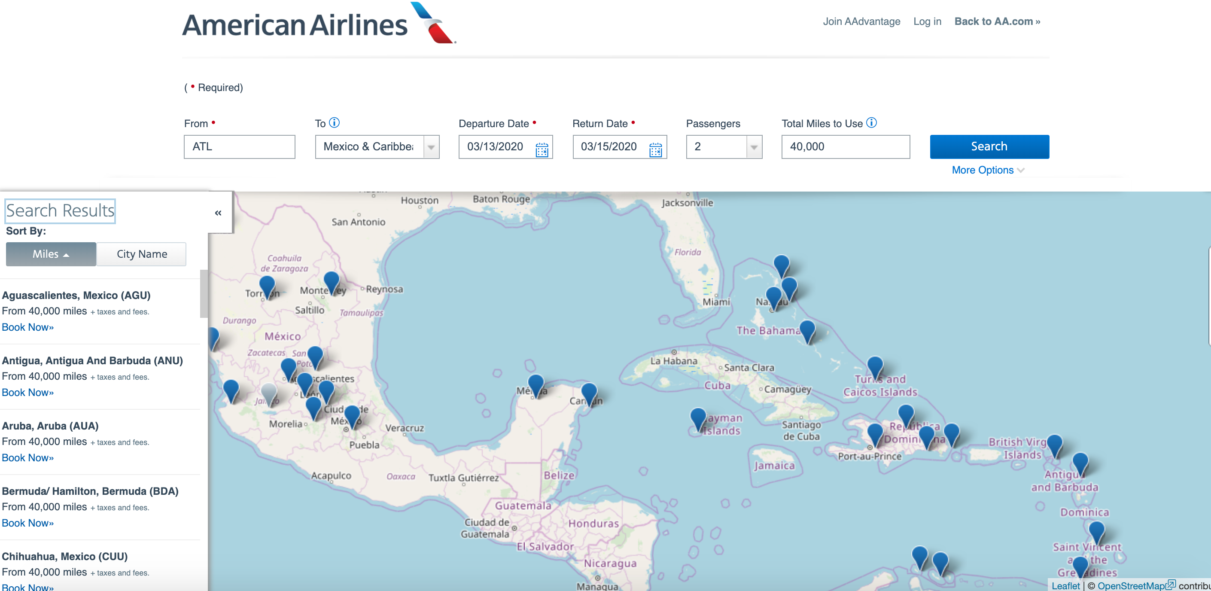Image resolution: width=1211 pixels, height=591 pixels.
Task: Click the Total Miles to Use info icon
Action: pyautogui.click(x=871, y=123)
